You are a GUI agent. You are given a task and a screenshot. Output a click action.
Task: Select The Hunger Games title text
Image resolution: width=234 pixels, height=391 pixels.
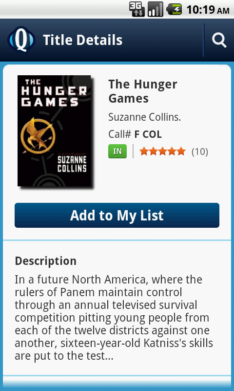(x=143, y=91)
